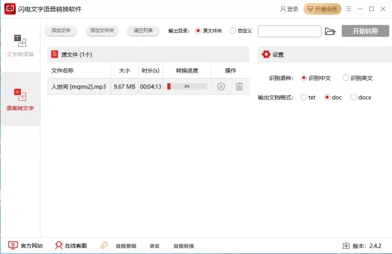This screenshot has width=392, height=254.
Task: Open the text-to-speech mode in sidebar
Action: click(x=20, y=46)
